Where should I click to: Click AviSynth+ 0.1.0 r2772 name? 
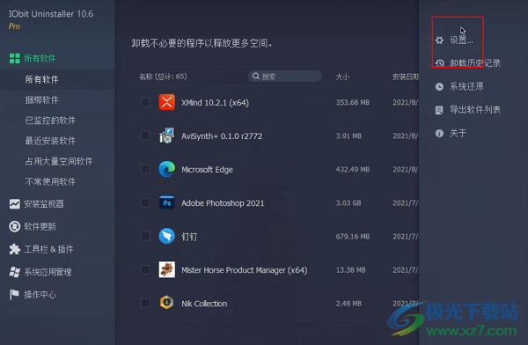click(222, 136)
